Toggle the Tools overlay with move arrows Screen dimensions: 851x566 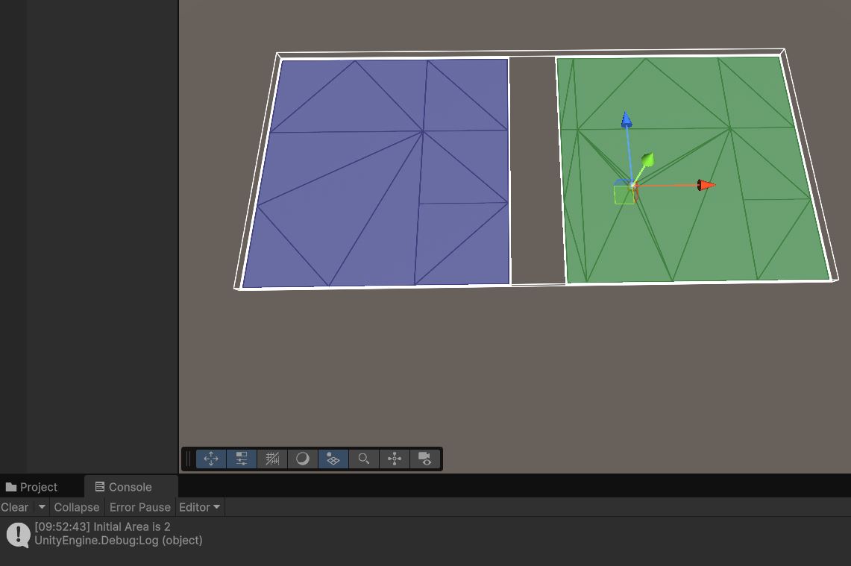coord(211,459)
